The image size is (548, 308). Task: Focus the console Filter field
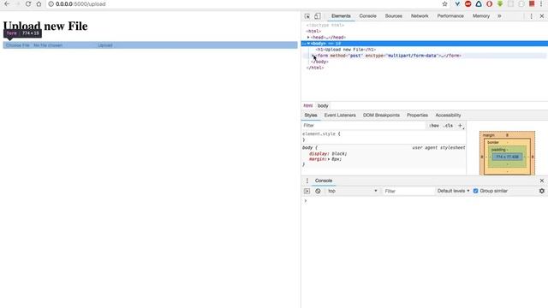click(x=408, y=191)
